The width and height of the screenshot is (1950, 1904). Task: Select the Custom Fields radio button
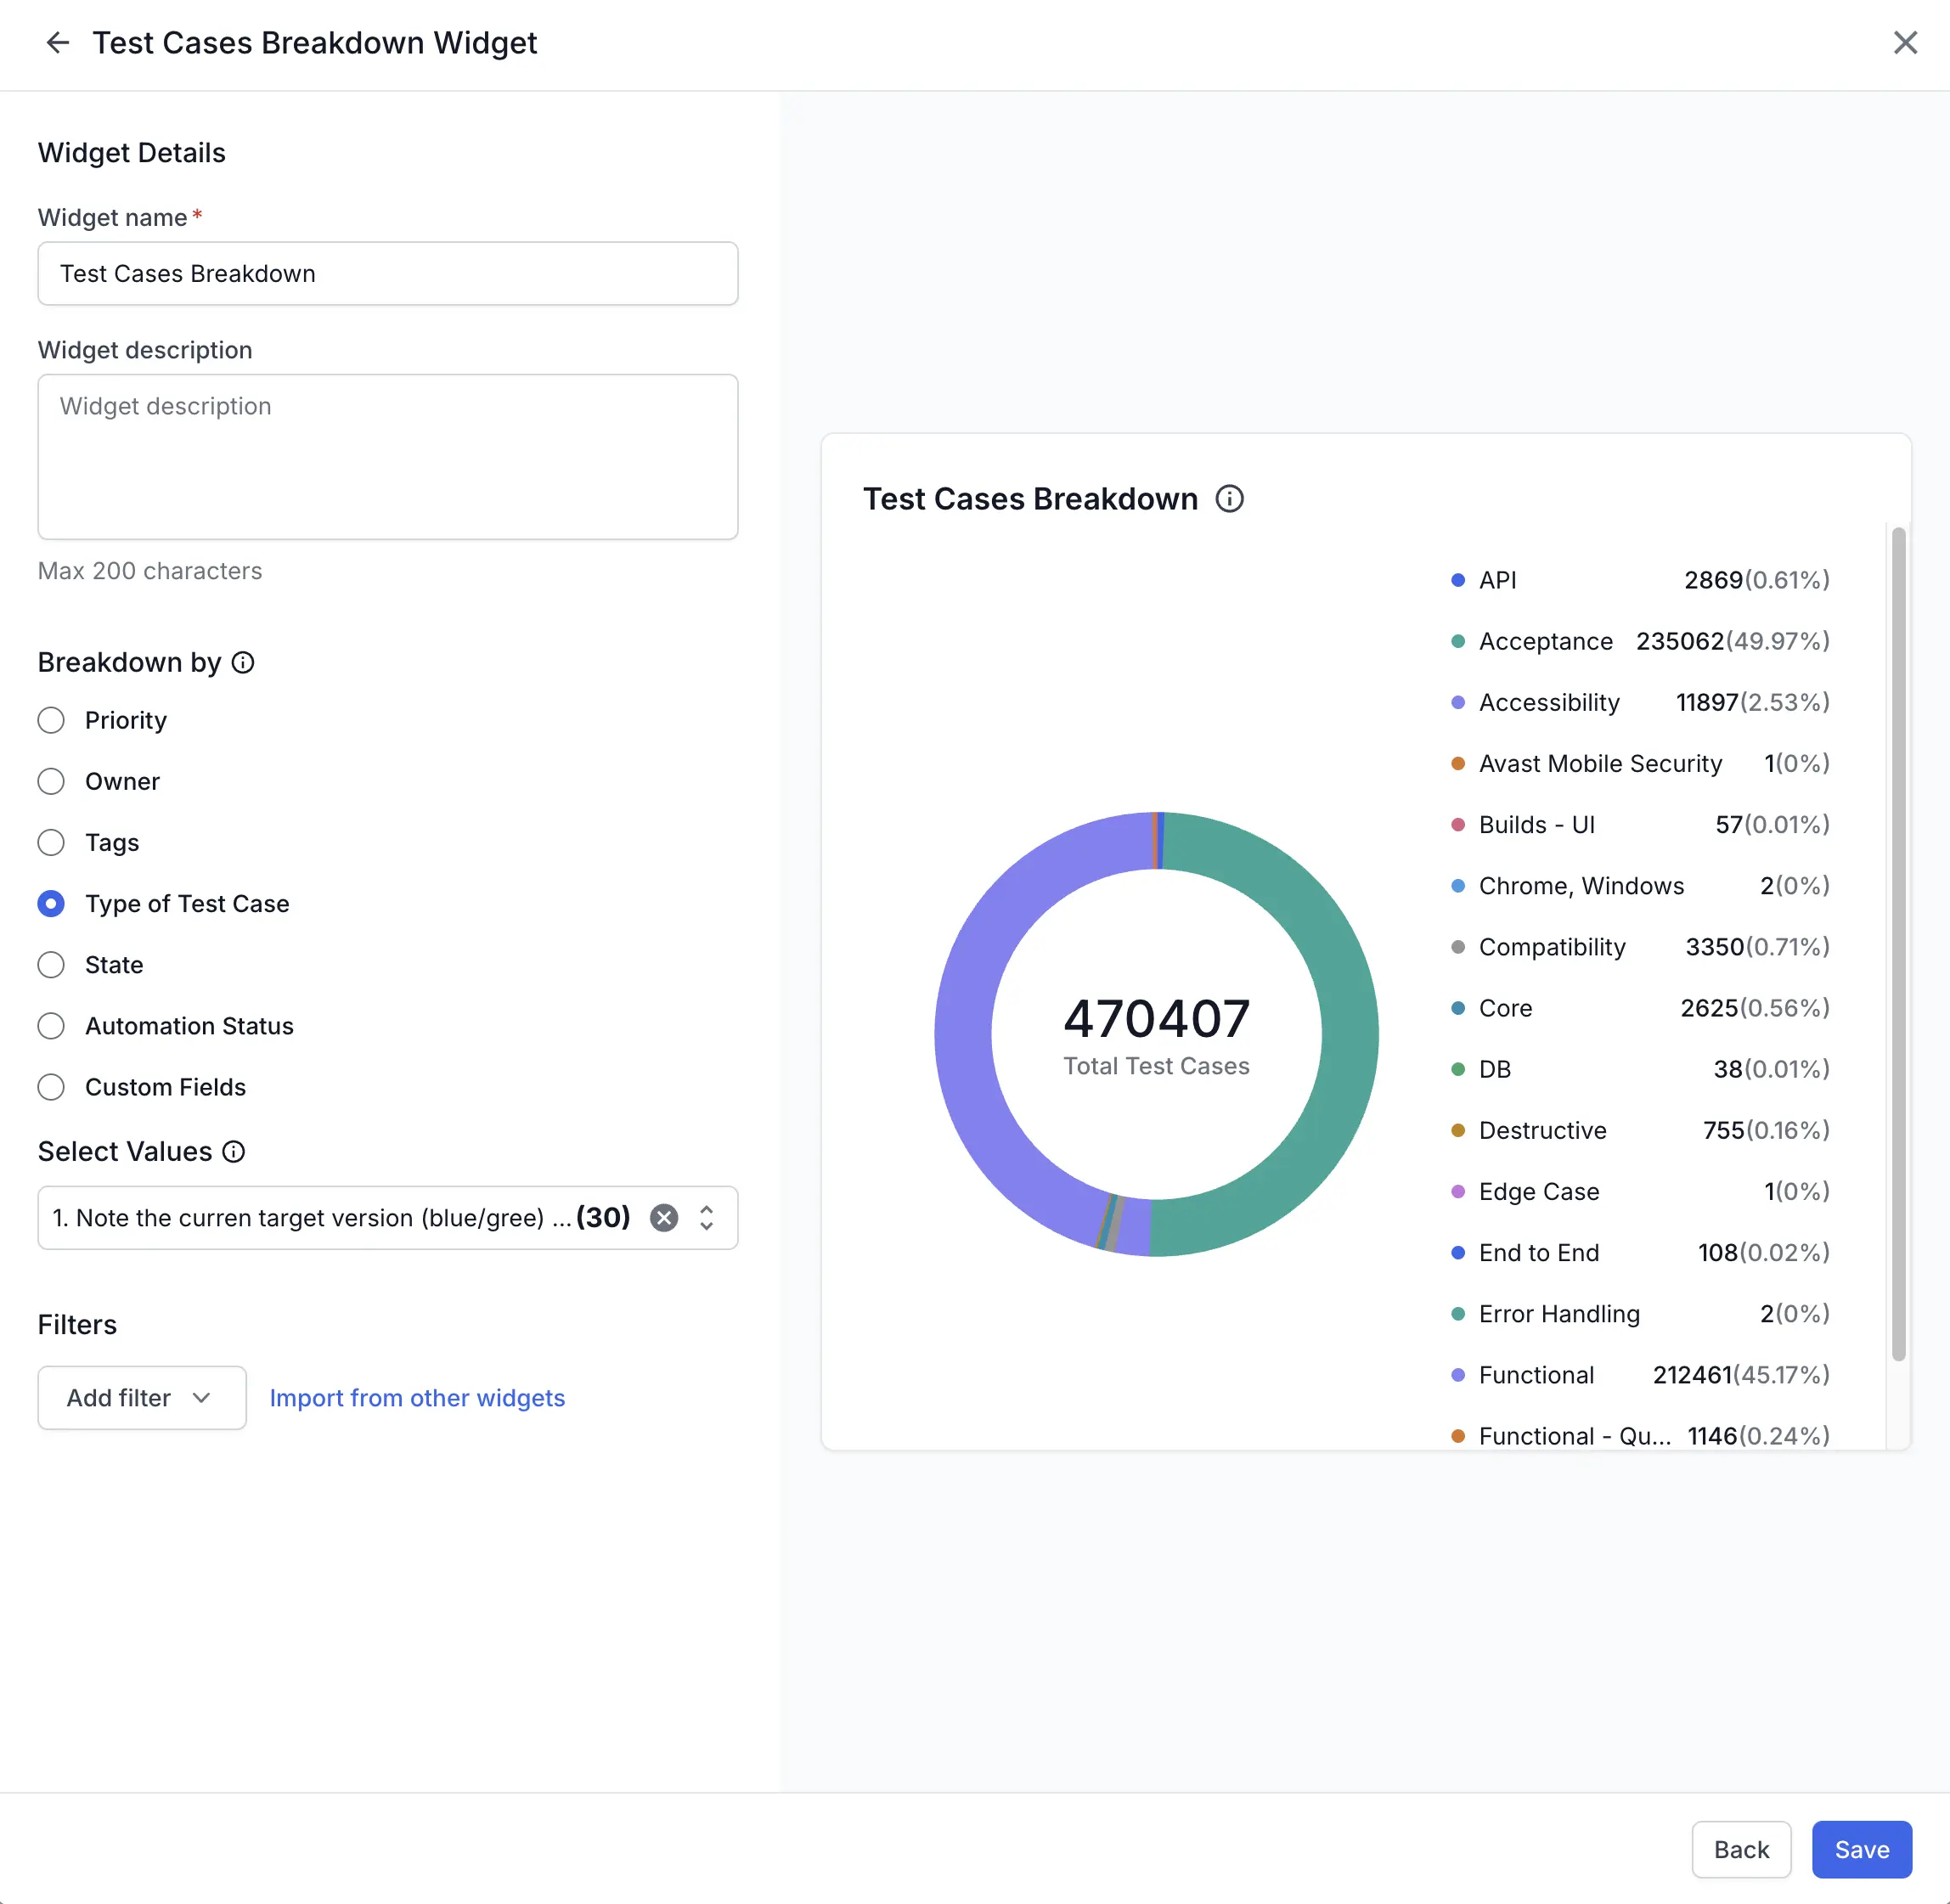(51, 1086)
